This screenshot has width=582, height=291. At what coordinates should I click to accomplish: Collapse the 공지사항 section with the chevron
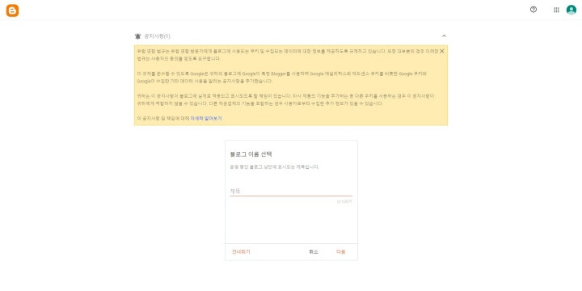pyautogui.click(x=444, y=36)
